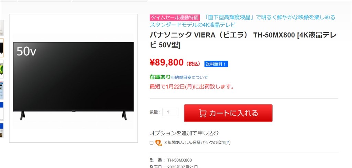Viewport: 352px width, 168px height.
Task: Click the blue 送料無料！ badge
Action: click(216, 64)
